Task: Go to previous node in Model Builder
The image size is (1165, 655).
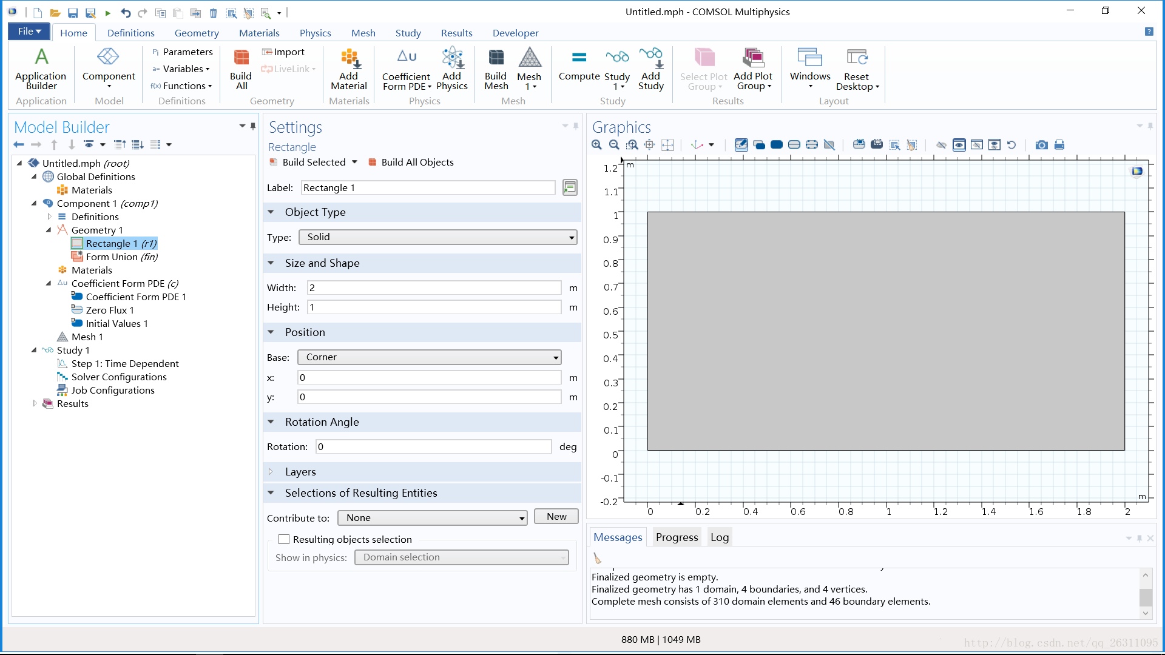Action: tap(19, 144)
